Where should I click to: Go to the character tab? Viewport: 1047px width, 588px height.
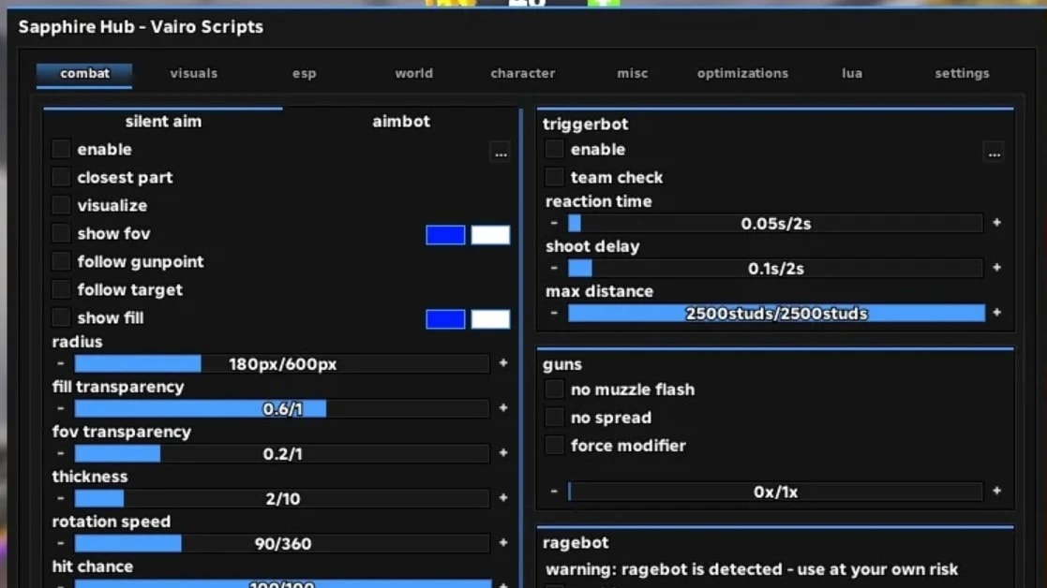pos(523,73)
